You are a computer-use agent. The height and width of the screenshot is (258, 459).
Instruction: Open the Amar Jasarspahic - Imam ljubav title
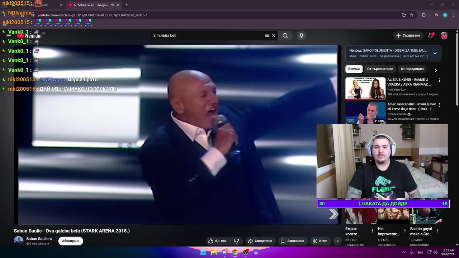[411, 106]
